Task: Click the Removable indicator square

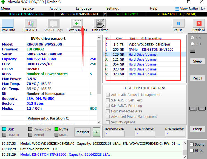Action: 30,129
